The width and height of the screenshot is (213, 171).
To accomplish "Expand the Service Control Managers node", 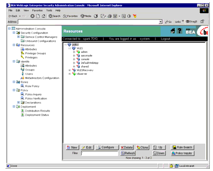I will click(18, 36).
